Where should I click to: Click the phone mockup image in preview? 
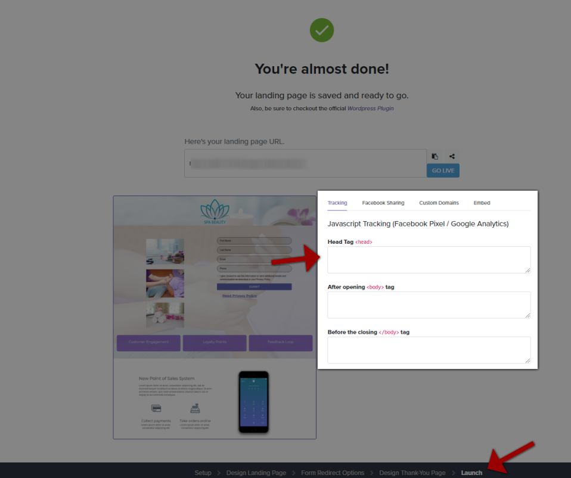(x=253, y=402)
